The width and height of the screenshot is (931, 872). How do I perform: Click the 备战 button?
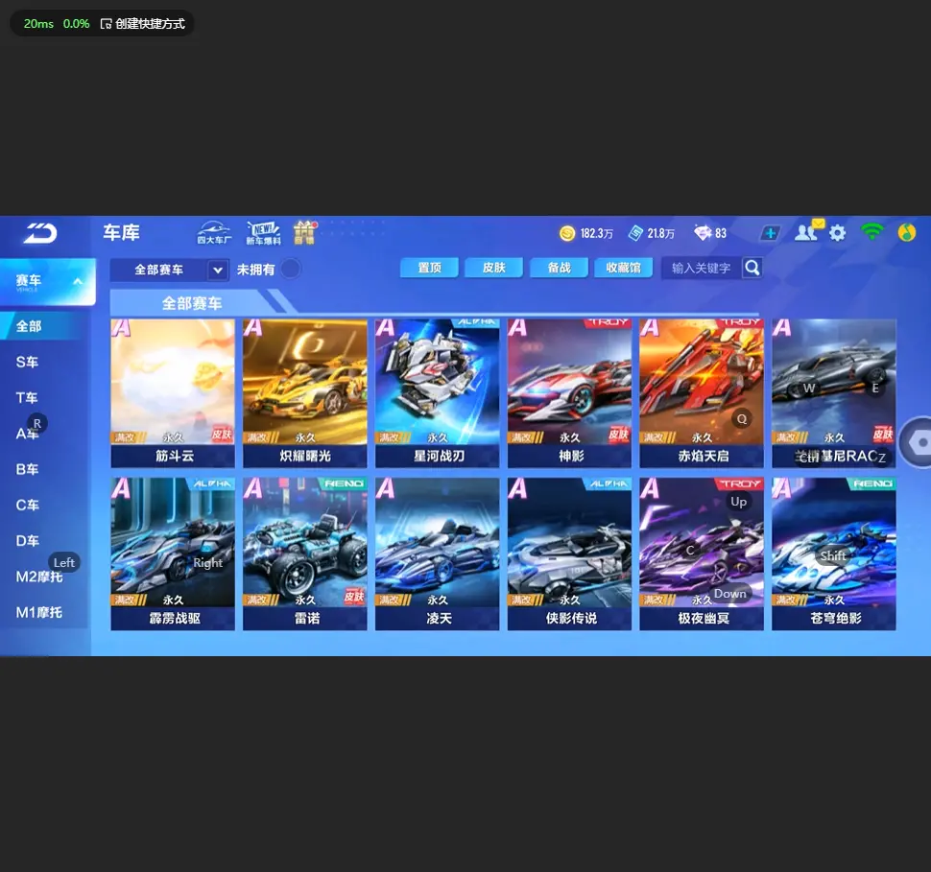[559, 268]
